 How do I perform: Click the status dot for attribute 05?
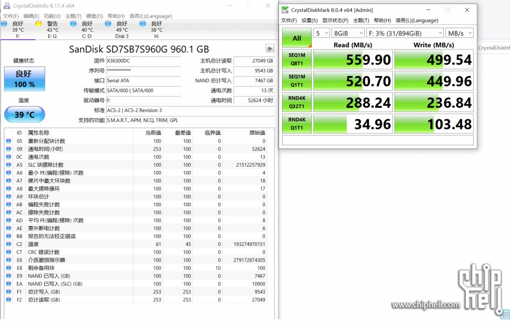click(x=9, y=141)
